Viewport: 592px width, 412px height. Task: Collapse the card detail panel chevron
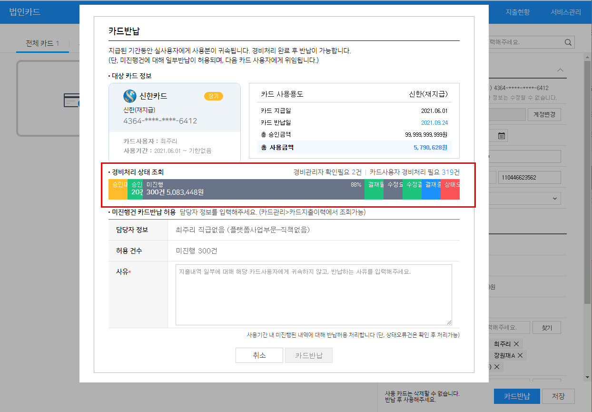(x=561, y=70)
